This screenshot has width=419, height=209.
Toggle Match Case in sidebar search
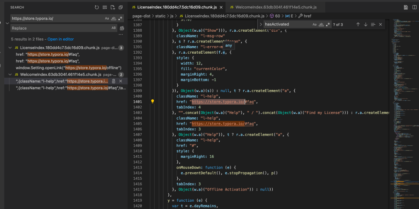pyautogui.click(x=107, y=18)
